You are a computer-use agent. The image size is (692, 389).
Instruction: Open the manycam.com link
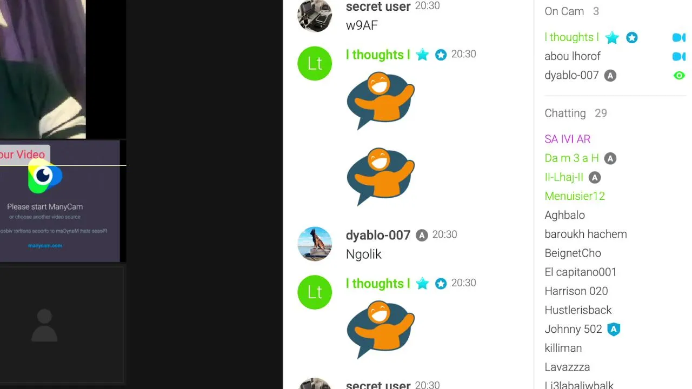coord(45,245)
